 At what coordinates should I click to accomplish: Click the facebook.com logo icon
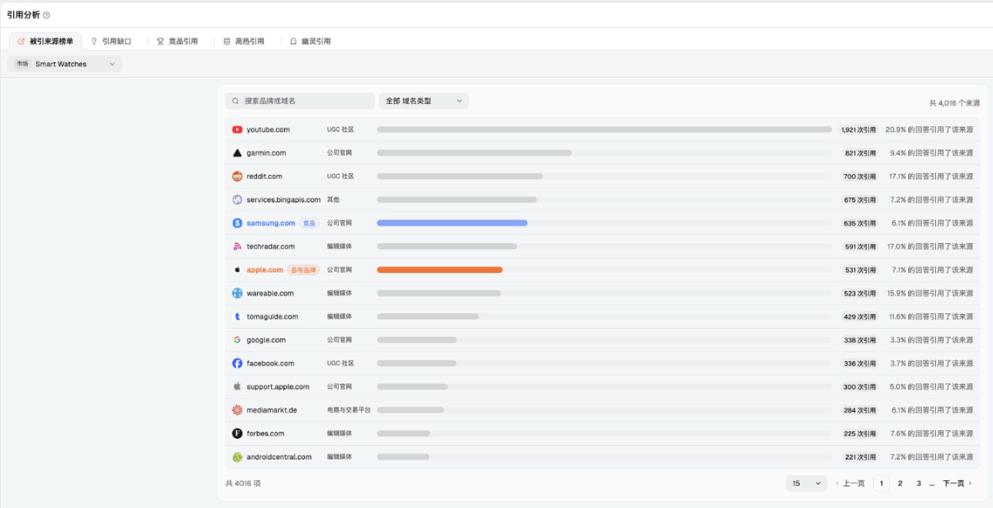pyautogui.click(x=237, y=363)
